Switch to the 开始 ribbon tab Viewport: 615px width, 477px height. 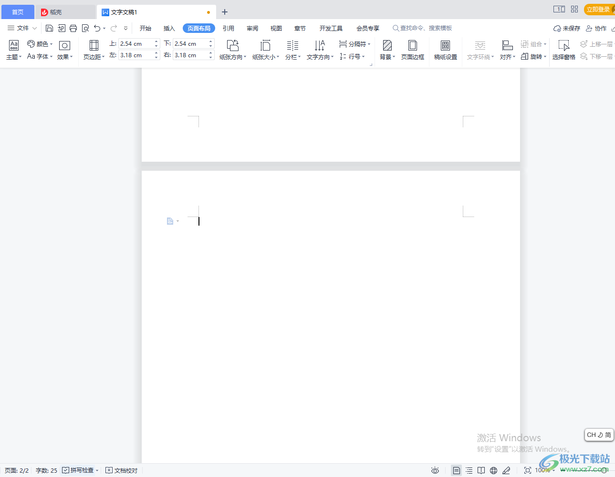coord(146,28)
